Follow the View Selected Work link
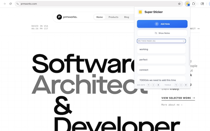The width and height of the screenshot is (210, 131). [178, 98]
